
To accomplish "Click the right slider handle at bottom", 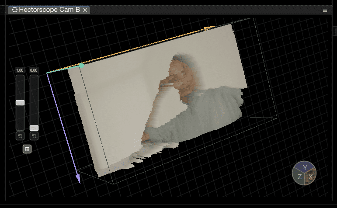I will (x=34, y=128).
